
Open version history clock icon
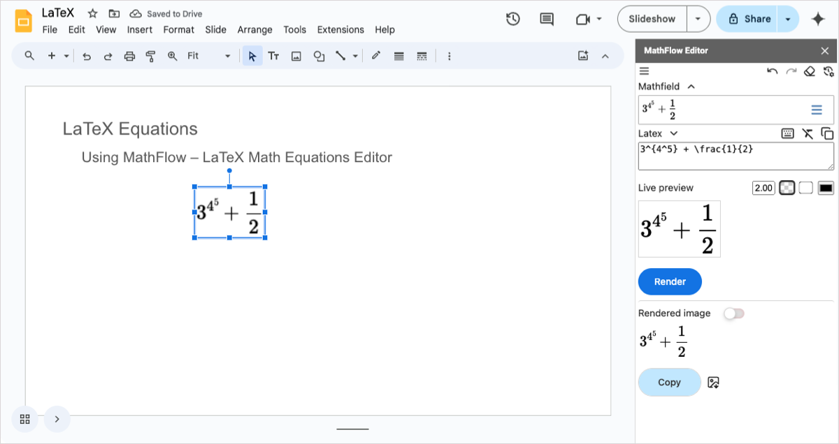pyautogui.click(x=513, y=19)
